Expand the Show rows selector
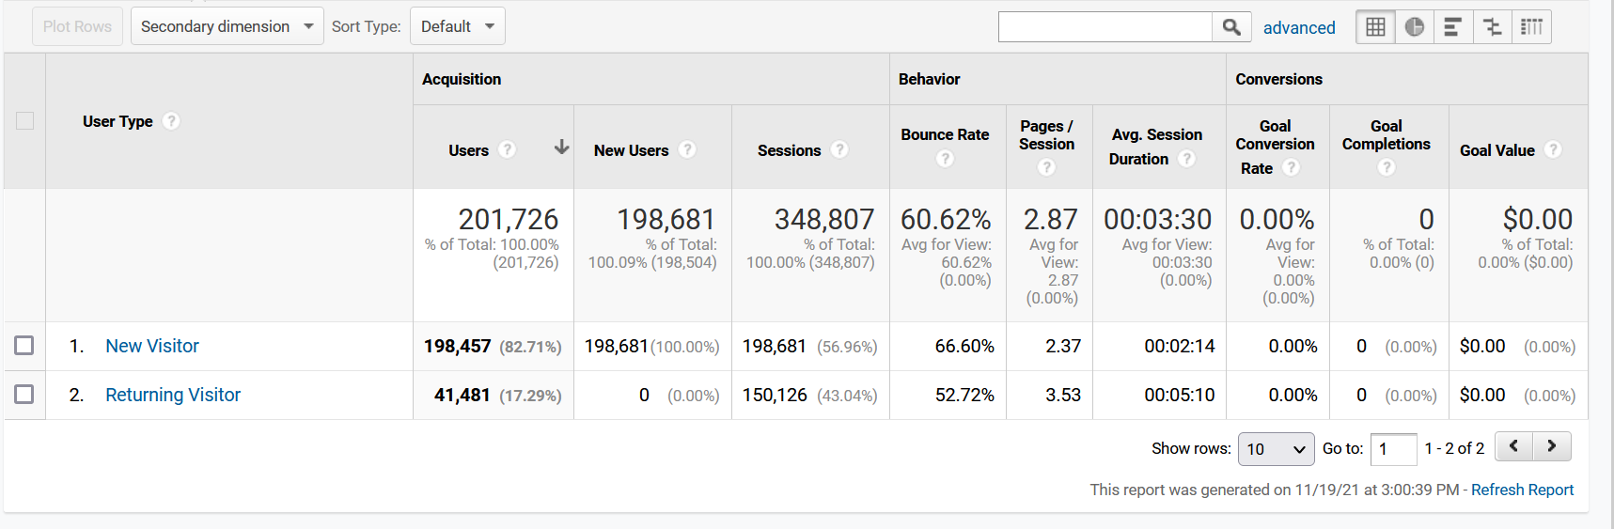Image resolution: width=1614 pixels, height=529 pixels. pos(1277,449)
